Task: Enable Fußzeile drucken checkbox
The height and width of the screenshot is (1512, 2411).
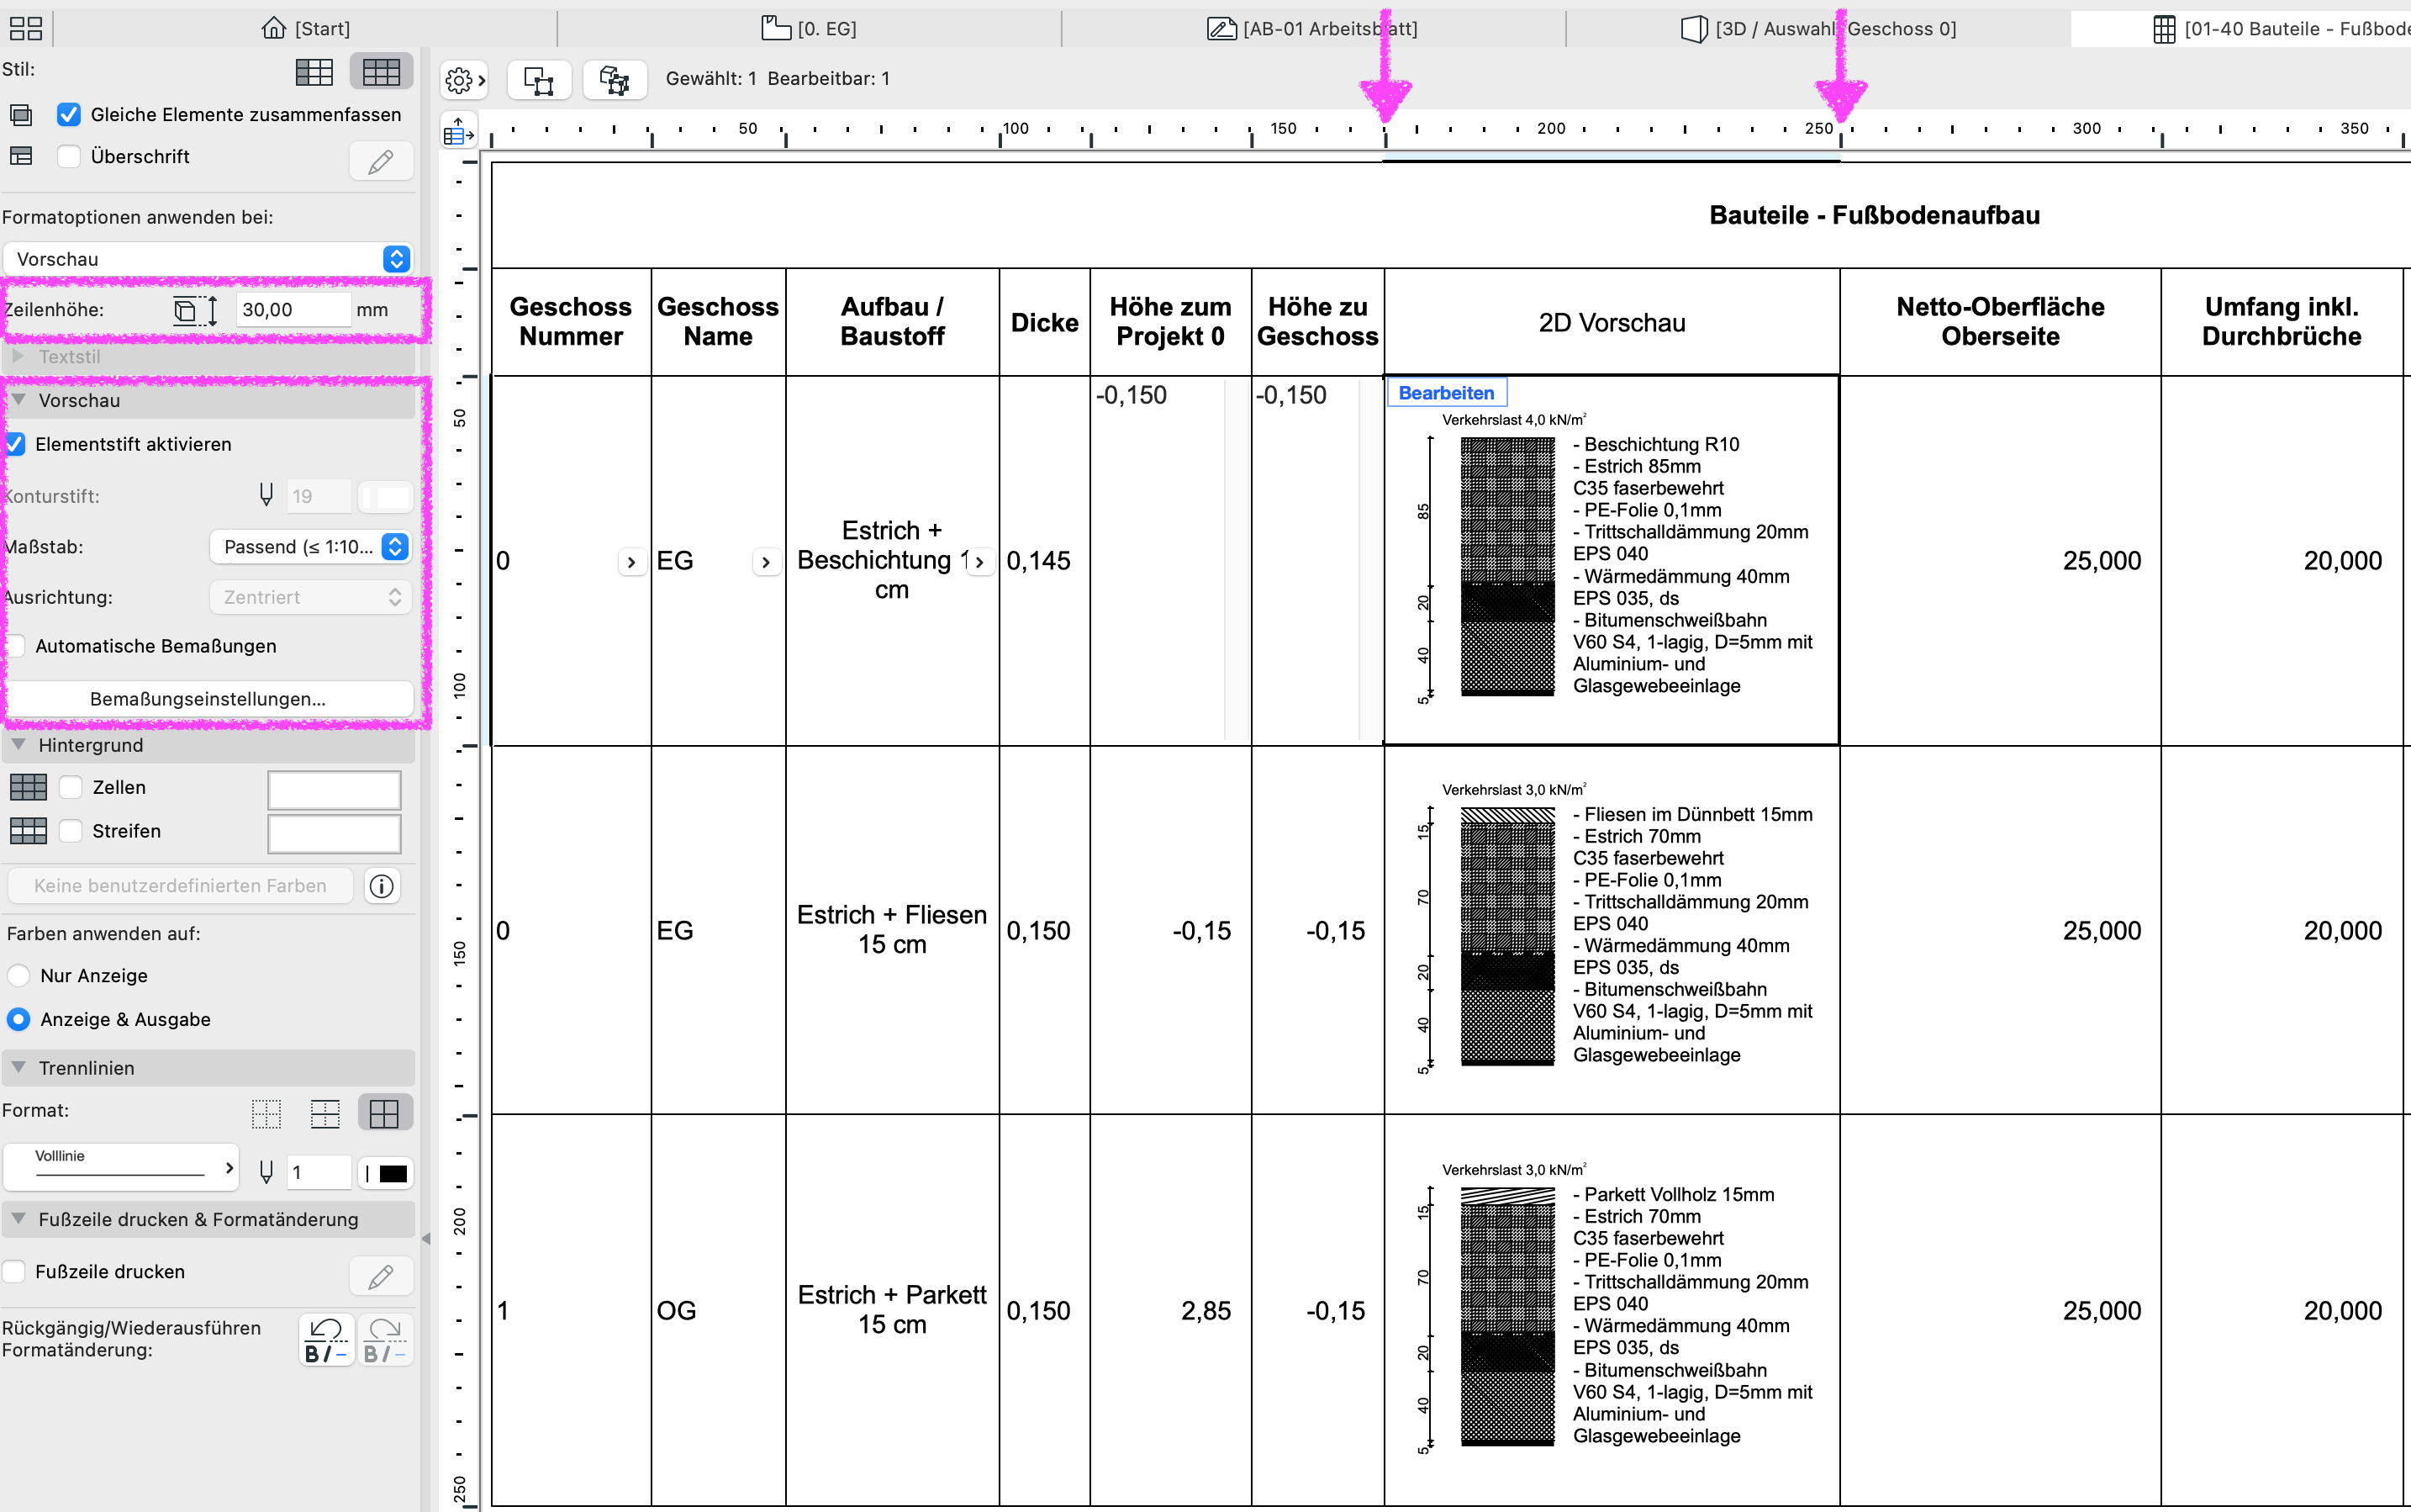Action: coord(14,1271)
